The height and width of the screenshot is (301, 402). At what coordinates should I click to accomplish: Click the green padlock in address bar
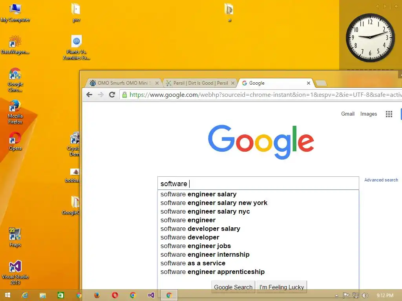[x=124, y=95]
